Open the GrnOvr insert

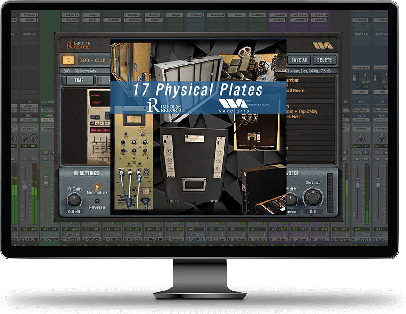154,20
